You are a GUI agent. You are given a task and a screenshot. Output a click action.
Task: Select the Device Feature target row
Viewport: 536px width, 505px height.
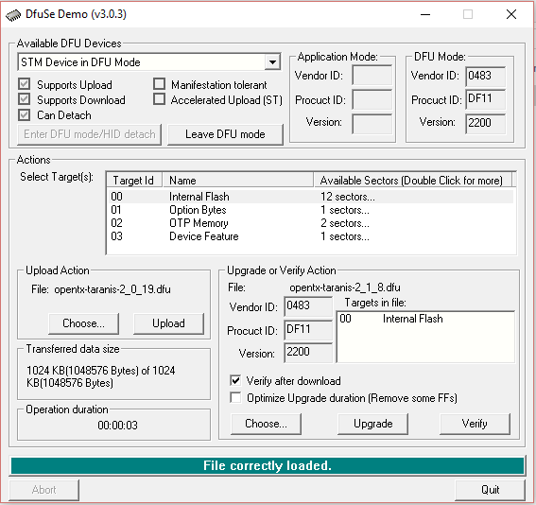pyautogui.click(x=310, y=236)
